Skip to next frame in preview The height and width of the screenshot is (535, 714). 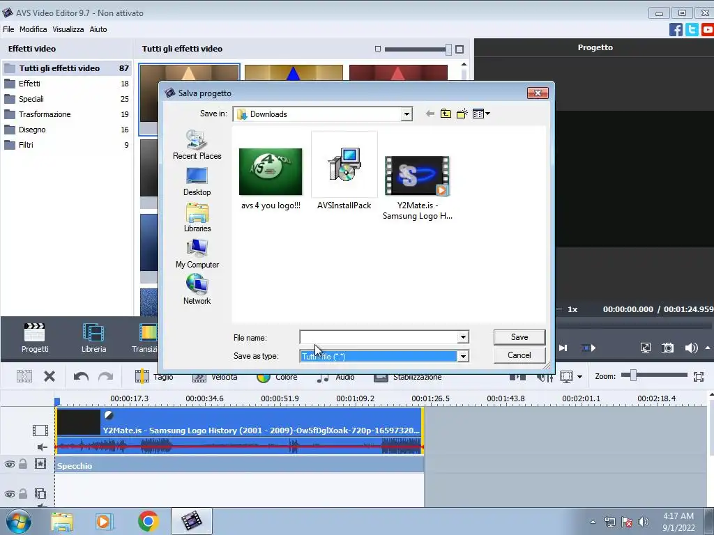pos(563,348)
